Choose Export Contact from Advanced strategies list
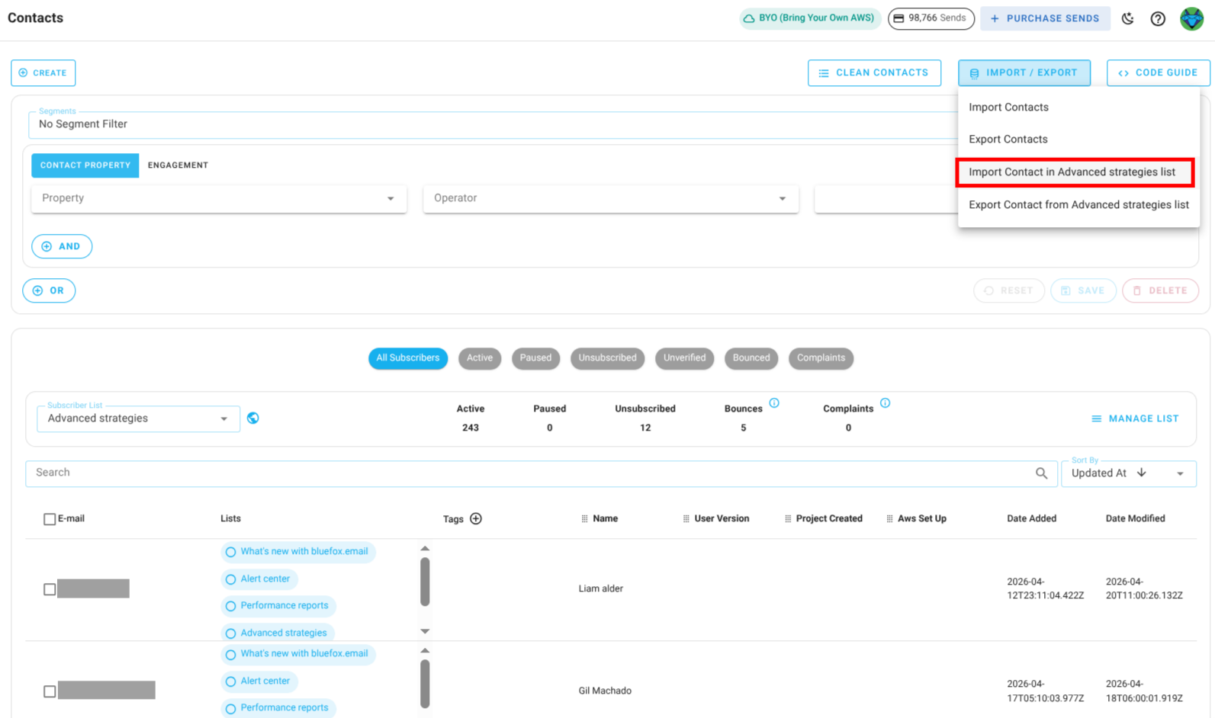This screenshot has width=1215, height=718. tap(1078, 205)
